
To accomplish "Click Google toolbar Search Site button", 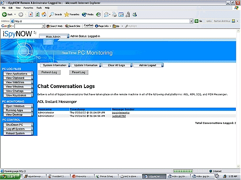I will click(x=73, y=26).
